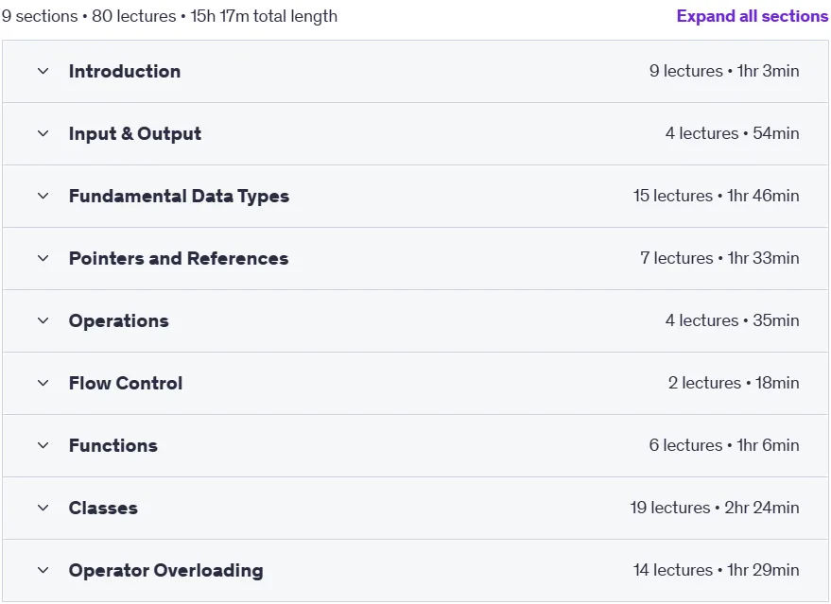Select the Operator Overloading heading

pos(165,571)
